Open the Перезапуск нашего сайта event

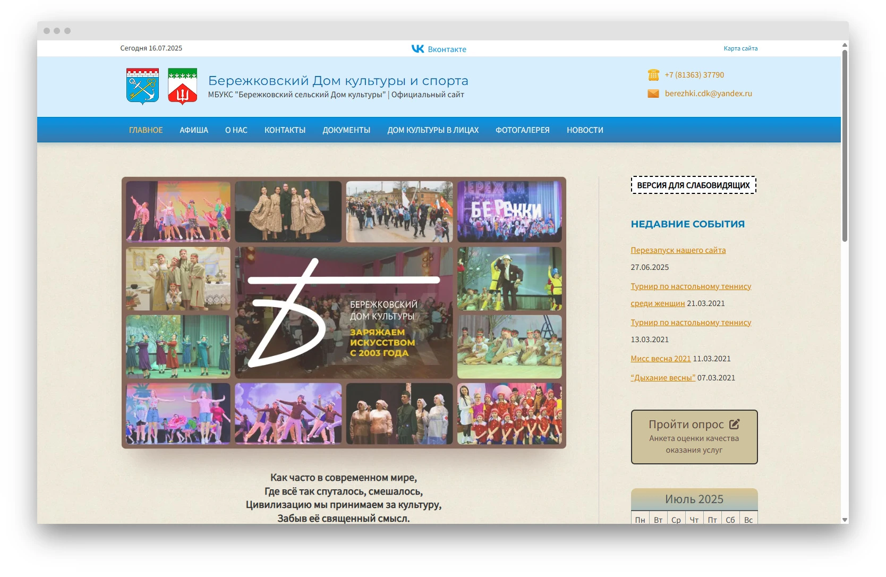point(678,250)
